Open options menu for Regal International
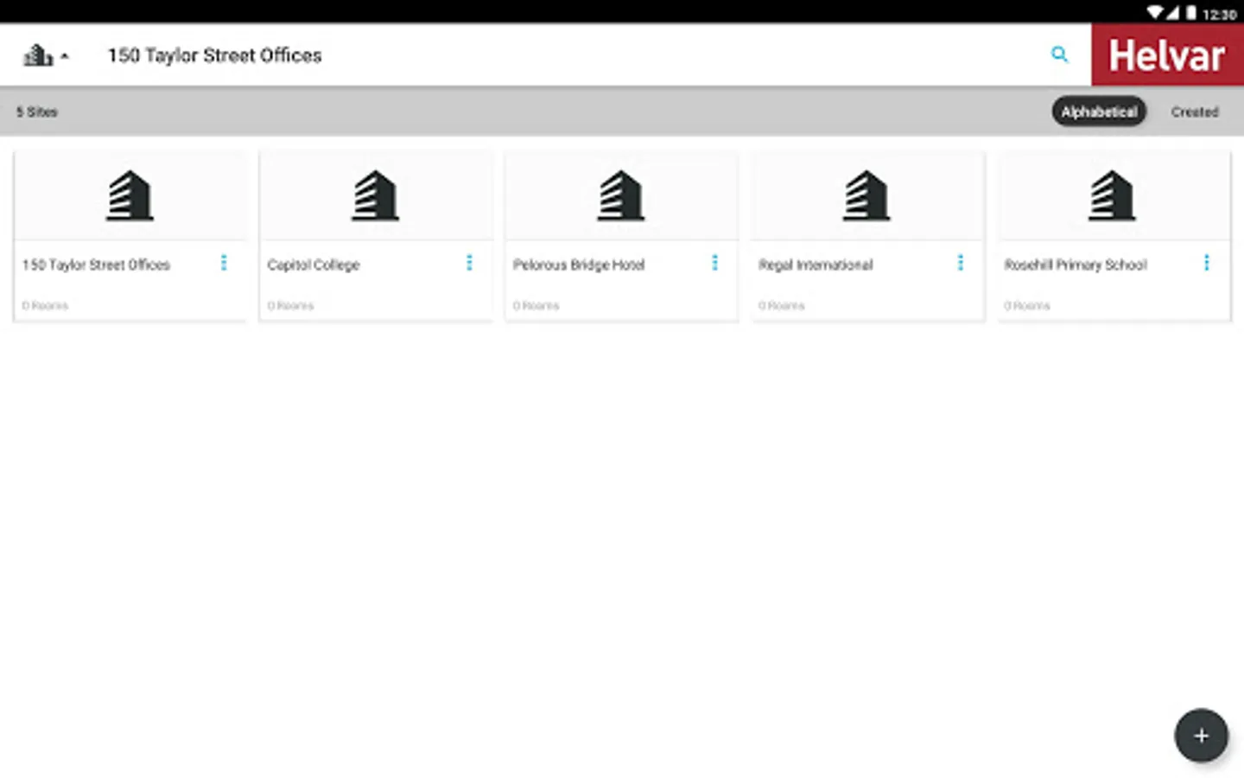 click(960, 263)
